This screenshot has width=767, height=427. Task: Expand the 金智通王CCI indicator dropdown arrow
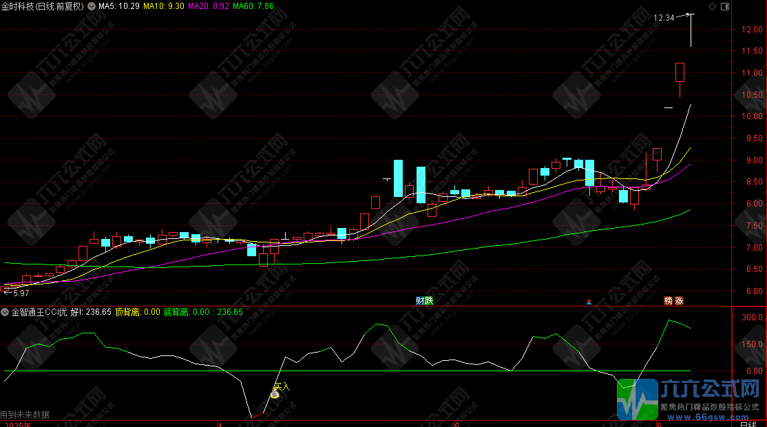pos(6,312)
